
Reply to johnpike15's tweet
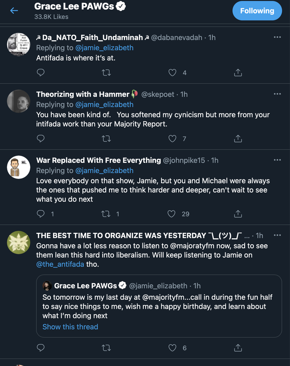[x=41, y=214]
